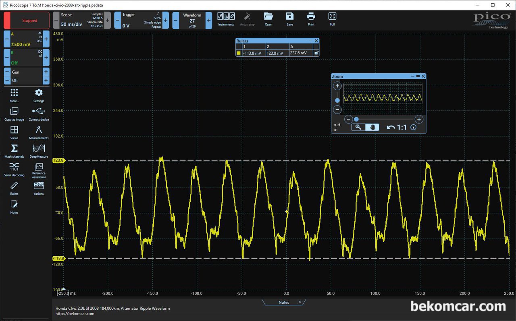
Task: Open the Rulers tool in sidebar
Action: point(14,188)
